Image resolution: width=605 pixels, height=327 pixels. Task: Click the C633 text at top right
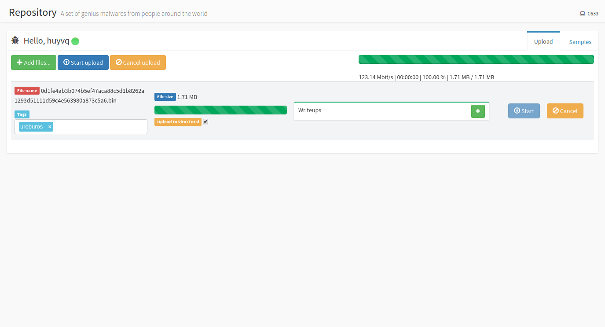[593, 14]
